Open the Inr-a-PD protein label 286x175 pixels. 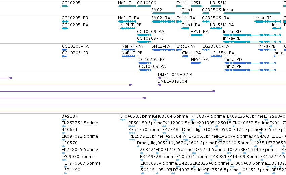[x=233, y=60]
